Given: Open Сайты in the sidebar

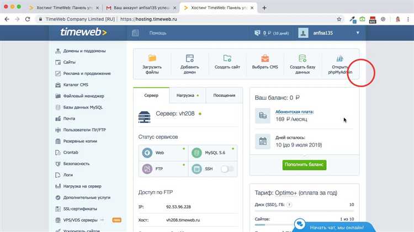Looking at the screenshot, I should 69,62.
